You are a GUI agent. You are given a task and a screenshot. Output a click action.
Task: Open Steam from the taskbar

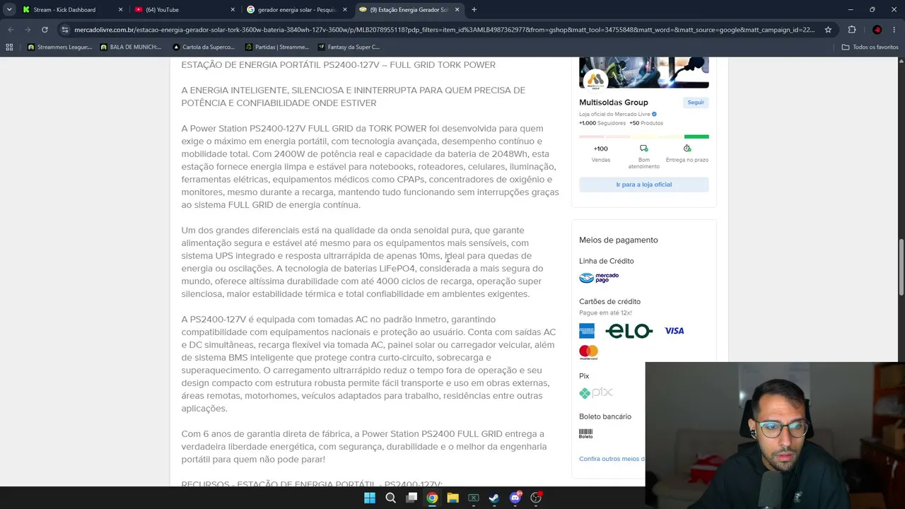pos(494,498)
